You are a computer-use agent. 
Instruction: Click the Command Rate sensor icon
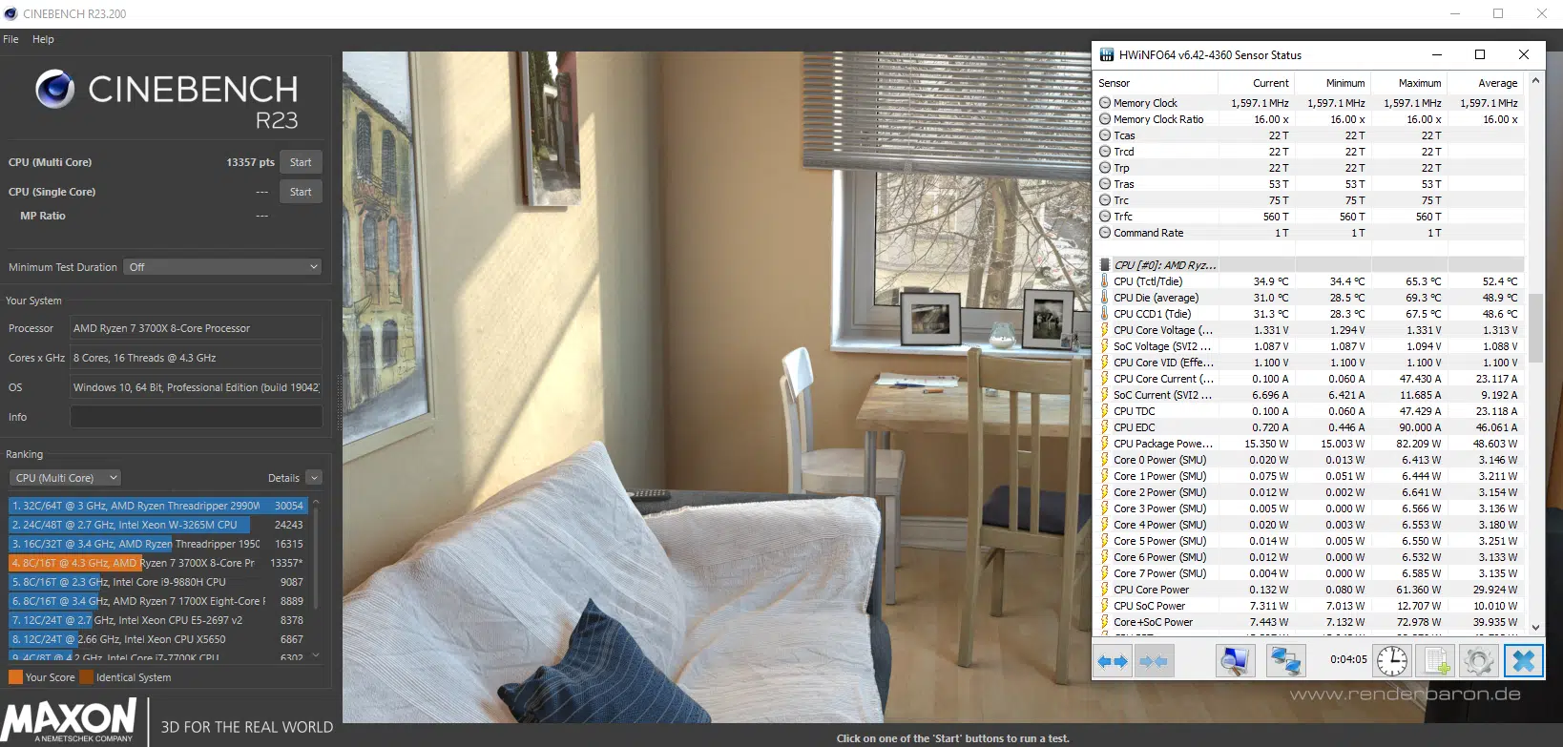[x=1105, y=233]
